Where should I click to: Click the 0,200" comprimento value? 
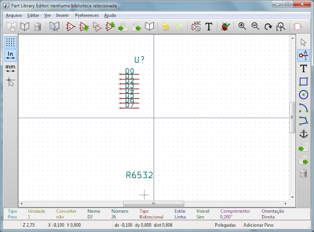pos(226,217)
